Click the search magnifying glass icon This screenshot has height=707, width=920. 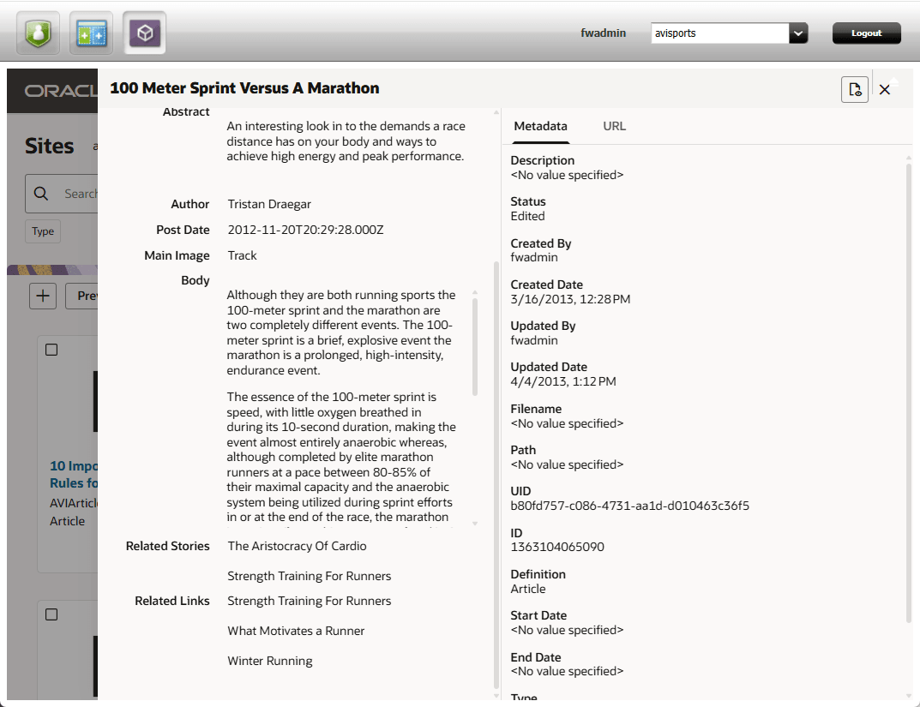point(40,193)
